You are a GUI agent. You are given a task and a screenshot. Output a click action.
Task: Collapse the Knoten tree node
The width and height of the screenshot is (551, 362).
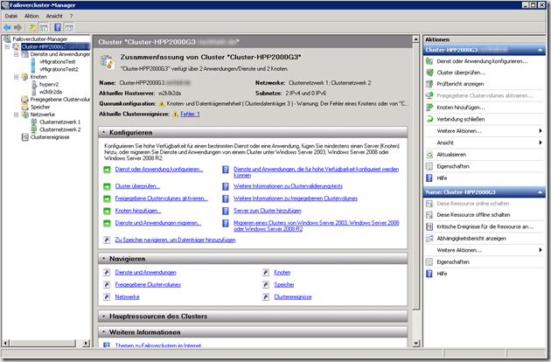(16, 77)
